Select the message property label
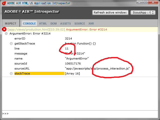This screenshot has width=160, height=120. 21,53
